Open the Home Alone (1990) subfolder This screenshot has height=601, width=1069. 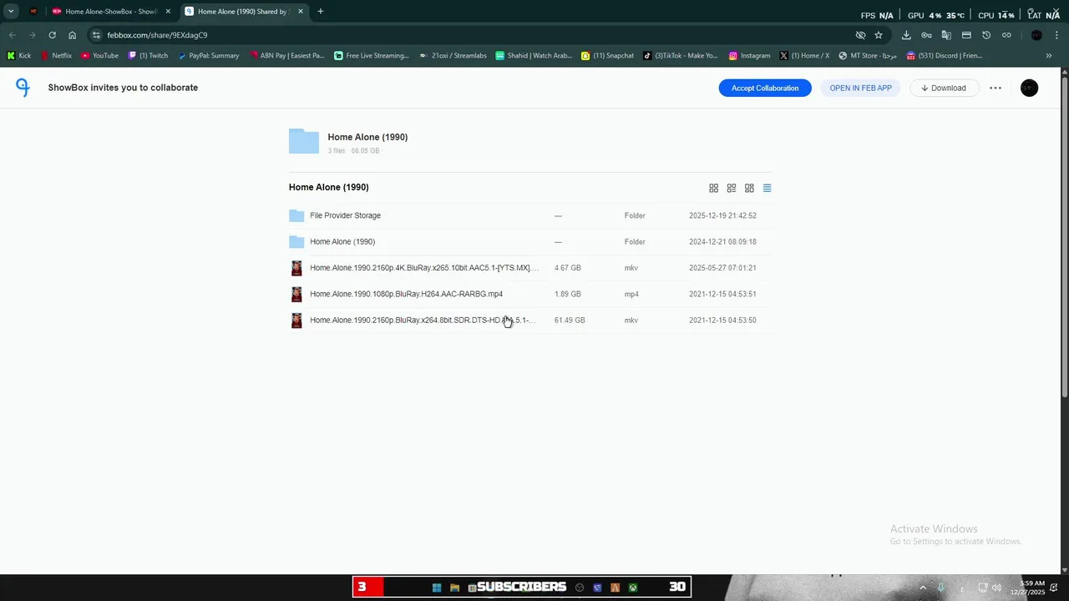342,242
